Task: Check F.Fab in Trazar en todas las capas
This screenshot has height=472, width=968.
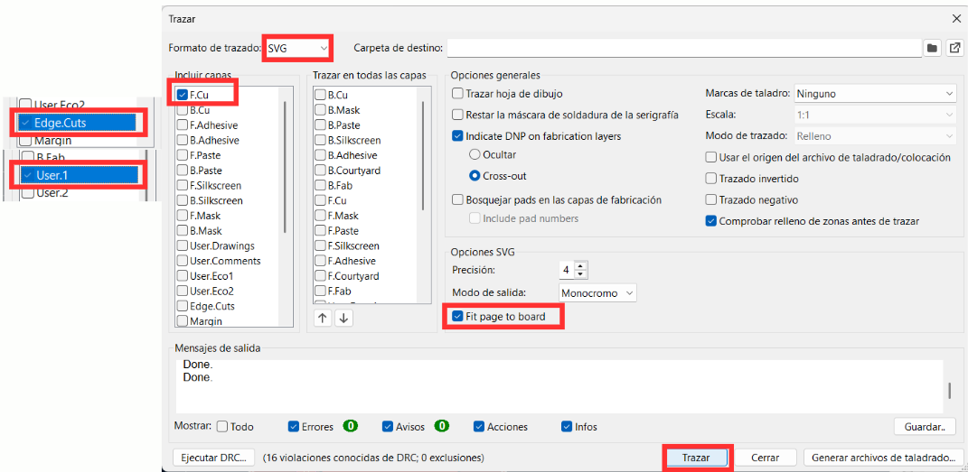Action: [x=320, y=291]
